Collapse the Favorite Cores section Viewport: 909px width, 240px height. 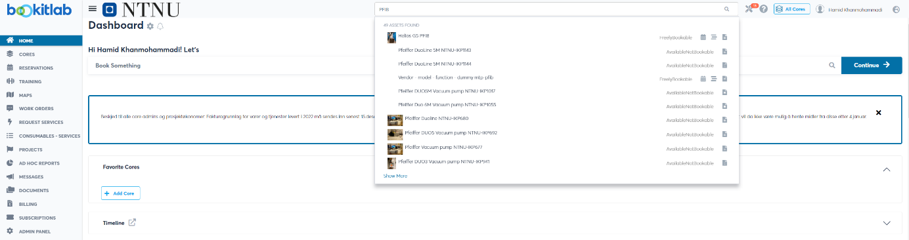click(887, 169)
